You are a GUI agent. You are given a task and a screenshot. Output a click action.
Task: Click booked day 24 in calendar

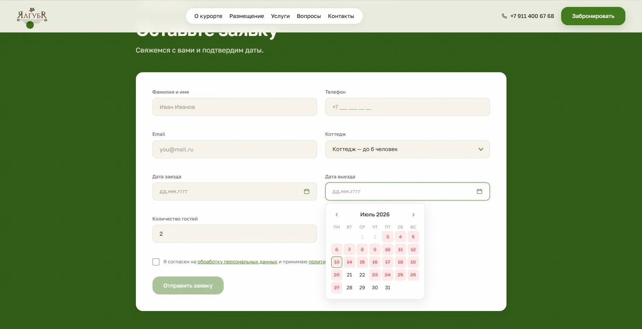tap(388, 275)
